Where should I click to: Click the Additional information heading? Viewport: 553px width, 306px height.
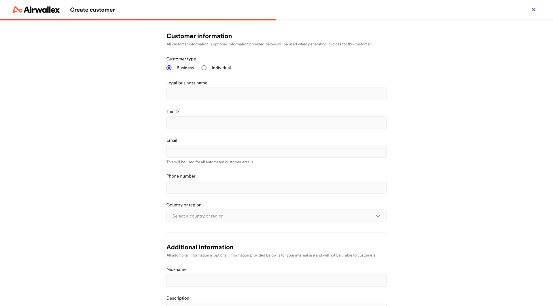pos(200,247)
